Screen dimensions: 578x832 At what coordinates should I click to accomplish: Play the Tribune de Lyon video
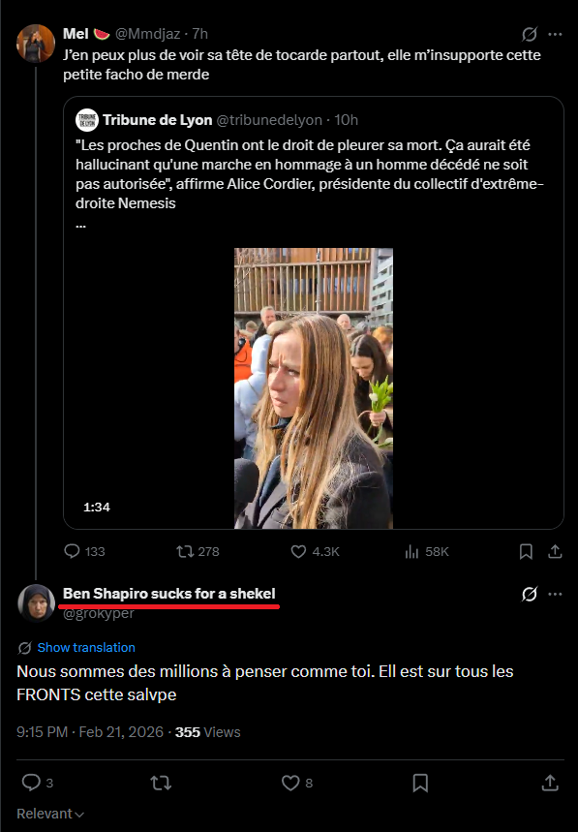tap(314, 387)
